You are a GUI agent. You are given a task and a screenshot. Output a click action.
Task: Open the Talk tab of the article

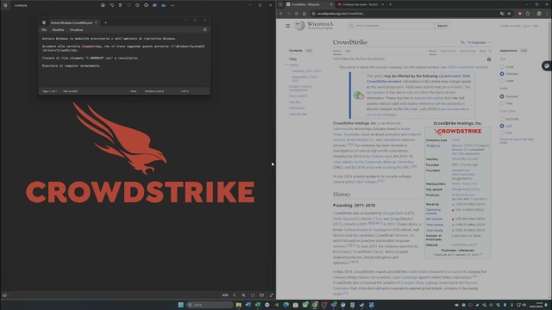348,51
